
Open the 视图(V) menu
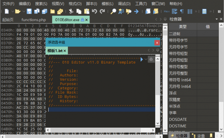click(x=58, y=4)
